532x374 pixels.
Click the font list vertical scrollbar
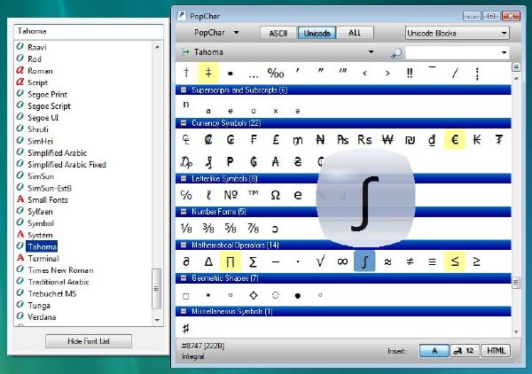tap(158, 287)
